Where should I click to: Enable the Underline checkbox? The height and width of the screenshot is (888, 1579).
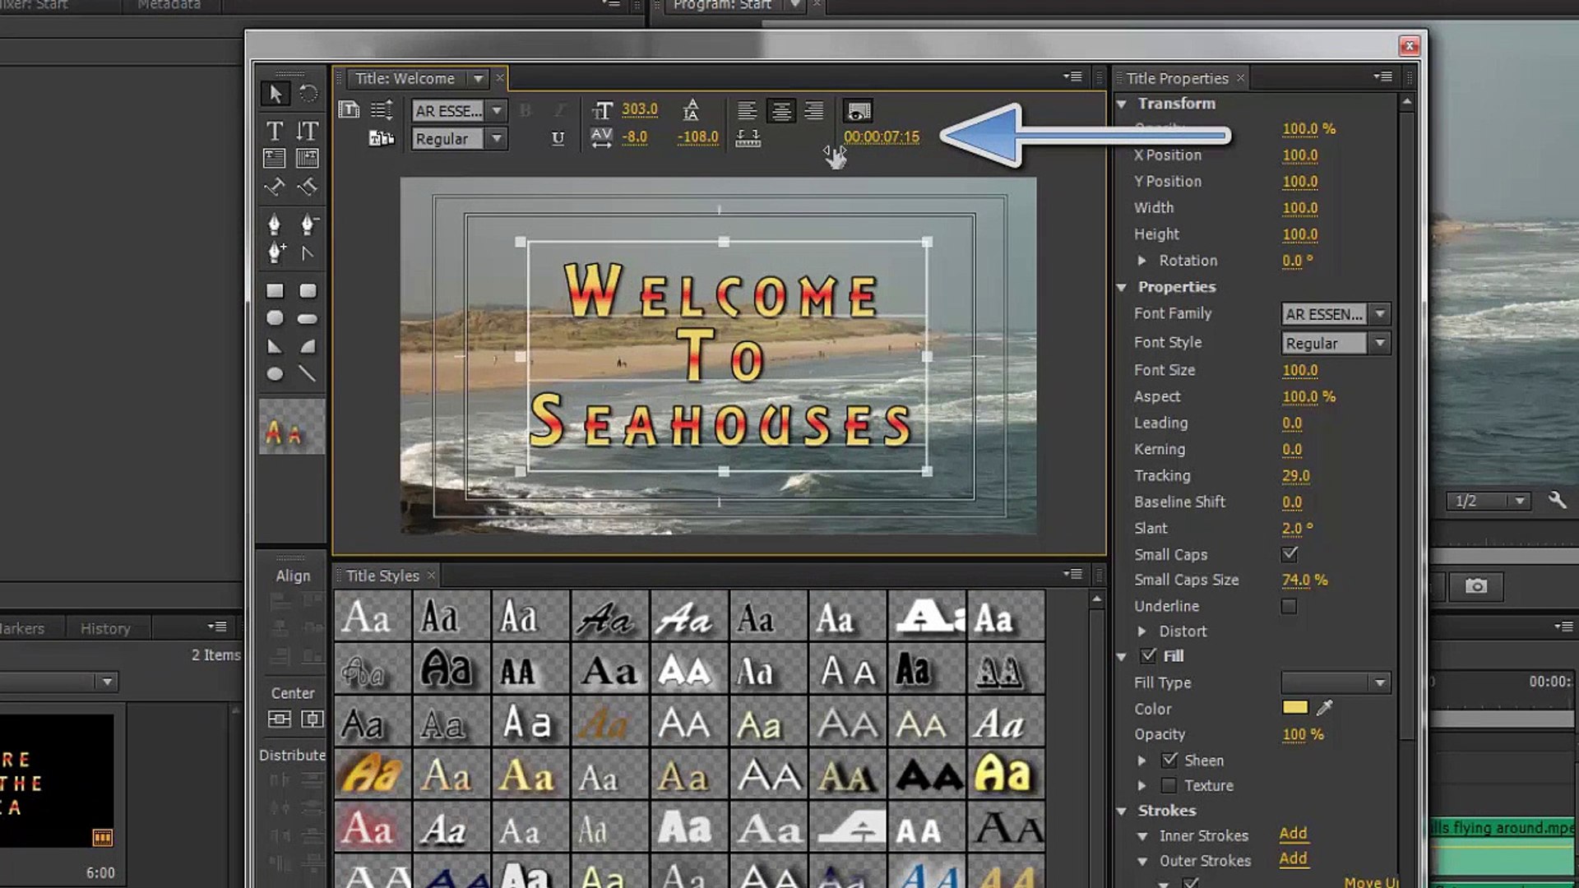[x=1290, y=607]
